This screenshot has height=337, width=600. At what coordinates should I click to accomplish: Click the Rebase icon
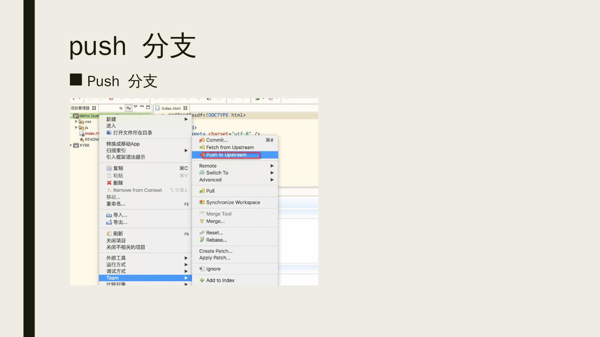(x=202, y=240)
